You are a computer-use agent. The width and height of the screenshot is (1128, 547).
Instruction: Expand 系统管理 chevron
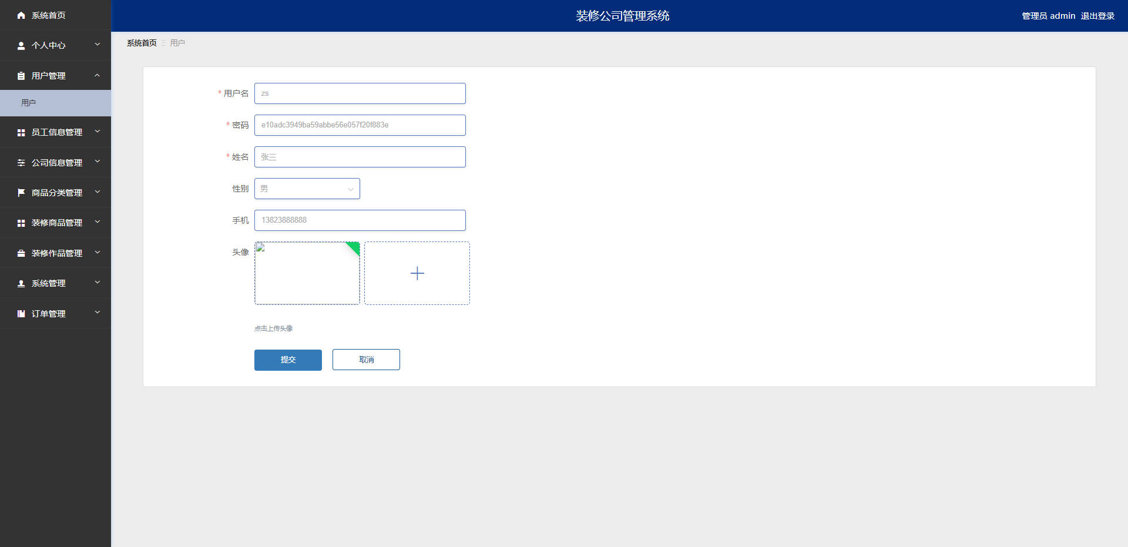98,283
